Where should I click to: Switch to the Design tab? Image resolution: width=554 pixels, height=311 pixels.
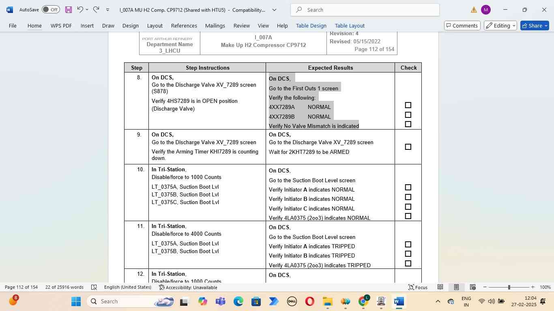pyautogui.click(x=131, y=26)
